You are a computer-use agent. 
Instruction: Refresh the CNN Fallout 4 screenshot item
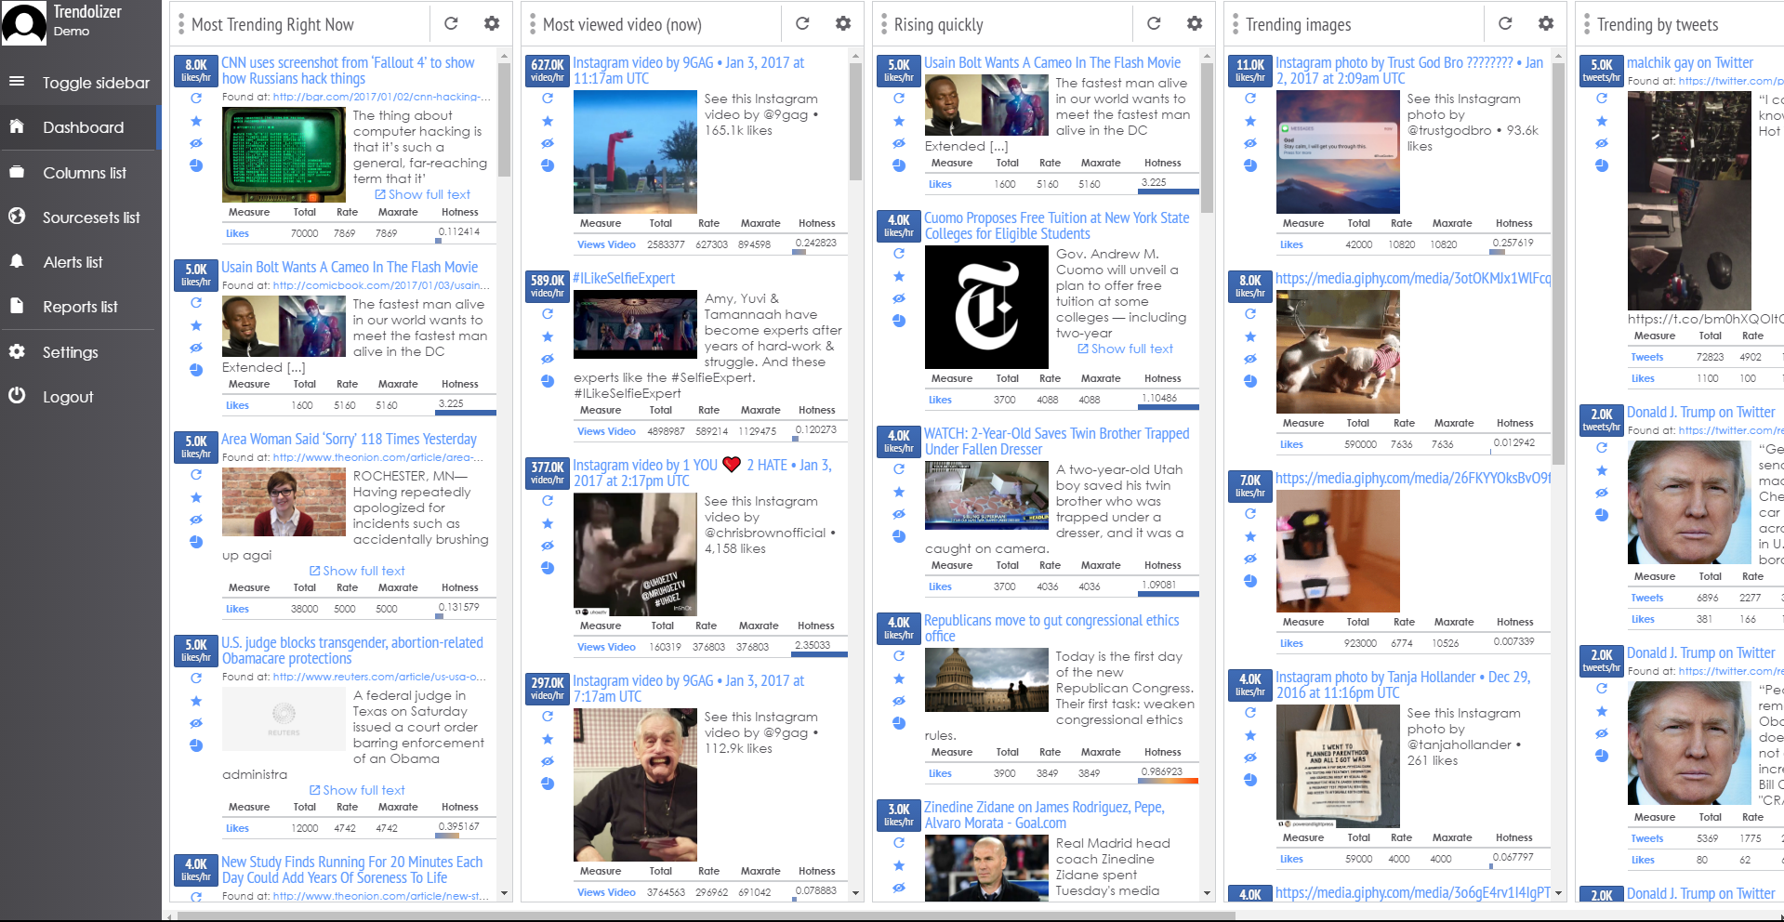[196, 98]
